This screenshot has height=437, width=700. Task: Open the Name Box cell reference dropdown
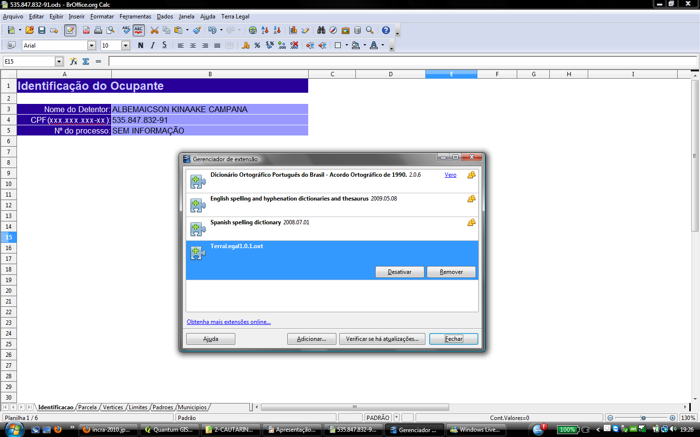pyautogui.click(x=59, y=61)
